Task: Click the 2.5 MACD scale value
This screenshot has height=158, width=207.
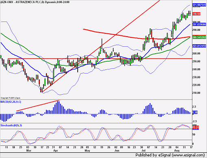Action: coord(194,107)
